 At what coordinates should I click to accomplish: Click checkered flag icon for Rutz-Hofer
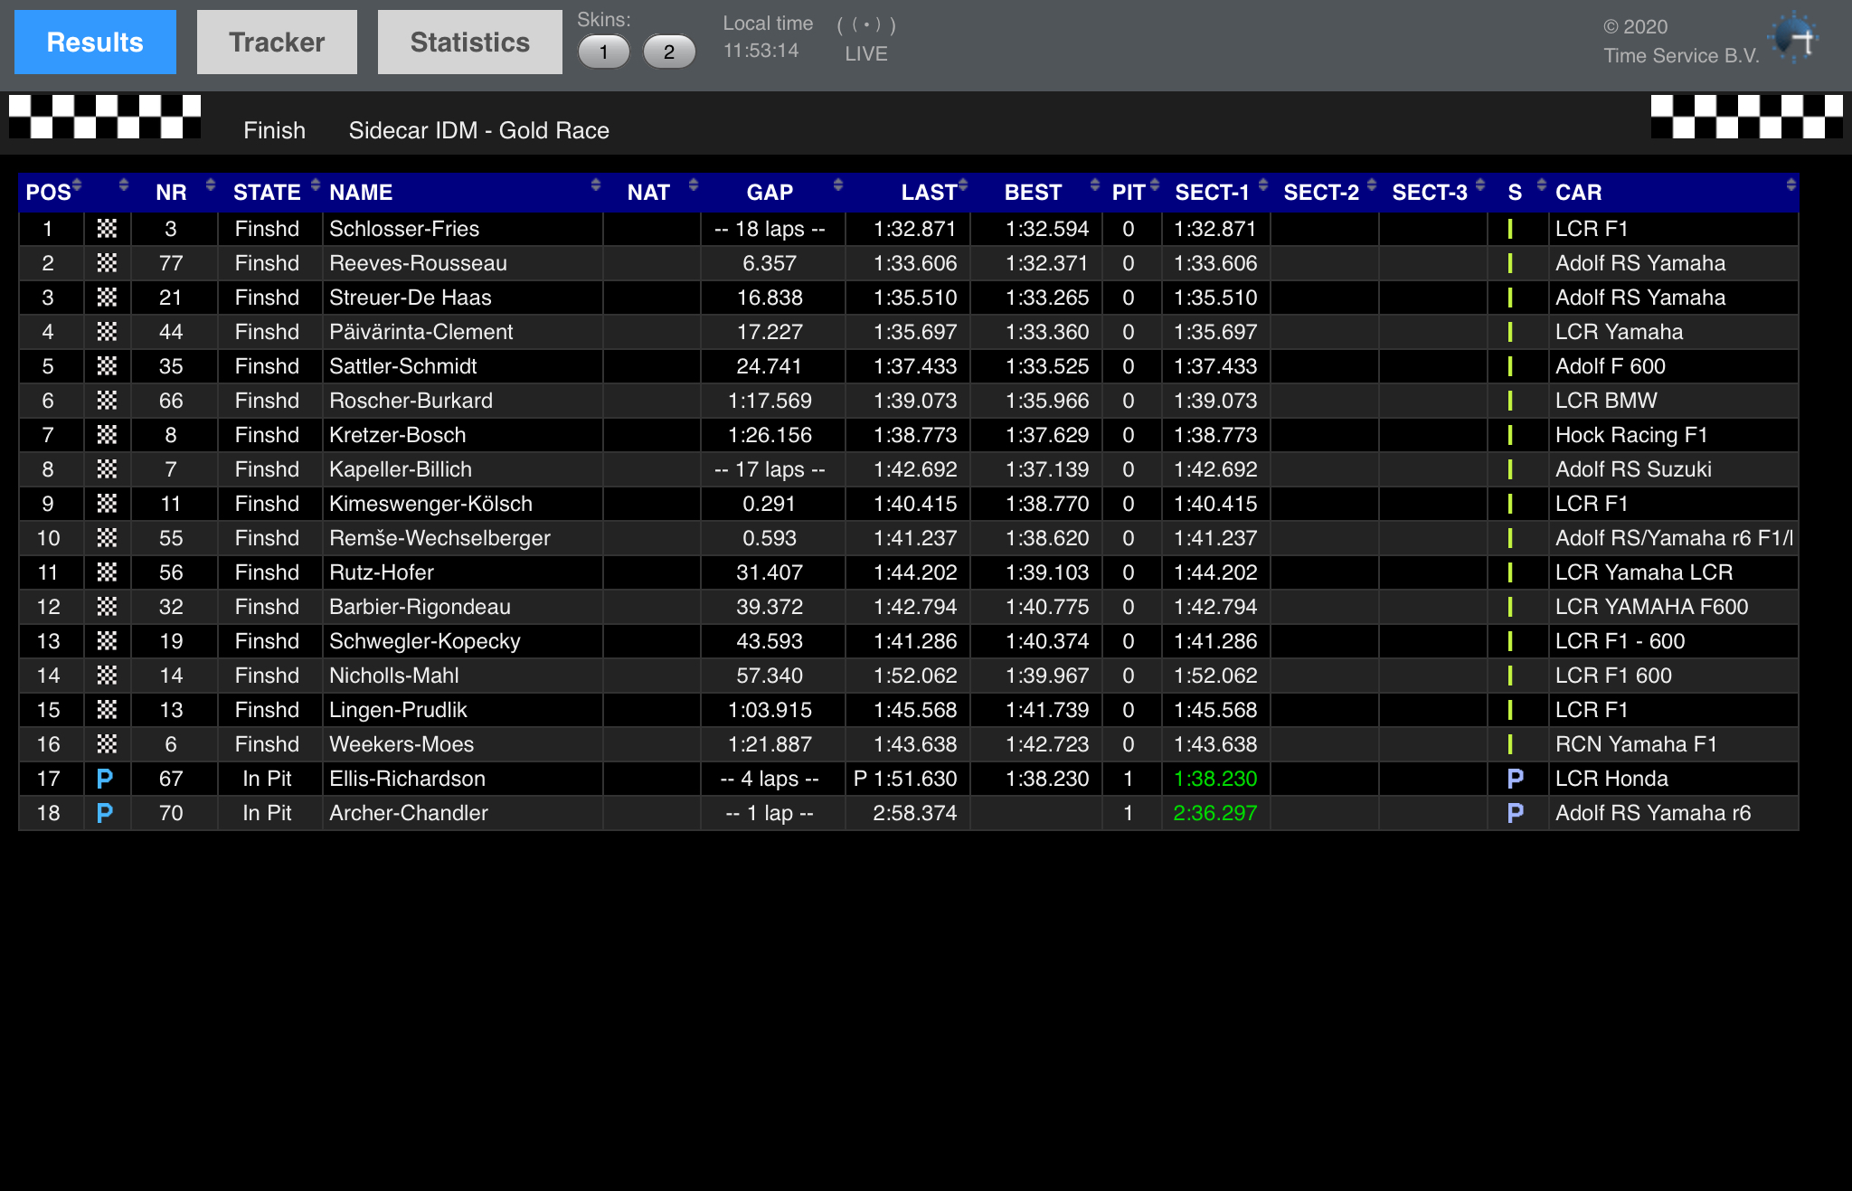[x=107, y=572]
